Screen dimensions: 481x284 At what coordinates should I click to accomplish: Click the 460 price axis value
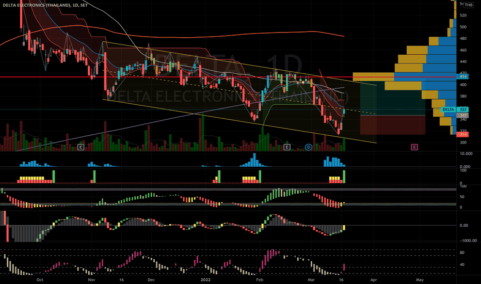click(x=463, y=50)
